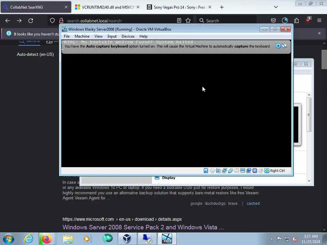Screen dimensions: 327x245
Task: Click the network adapters status icon
Action: (x=224, y=171)
